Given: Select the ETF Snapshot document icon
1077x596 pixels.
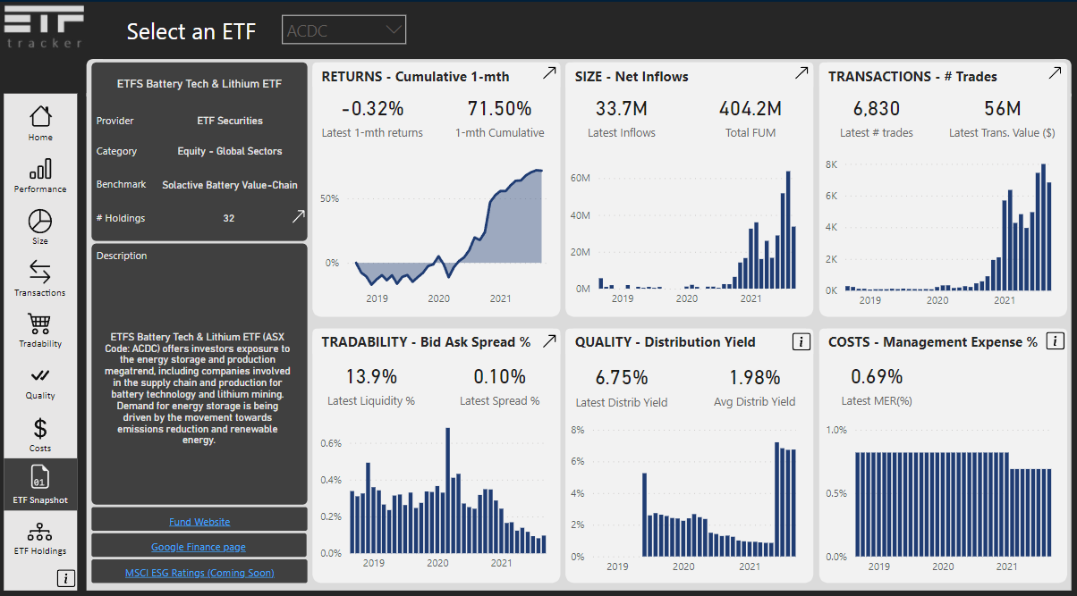Looking at the screenshot, I should (40, 476).
